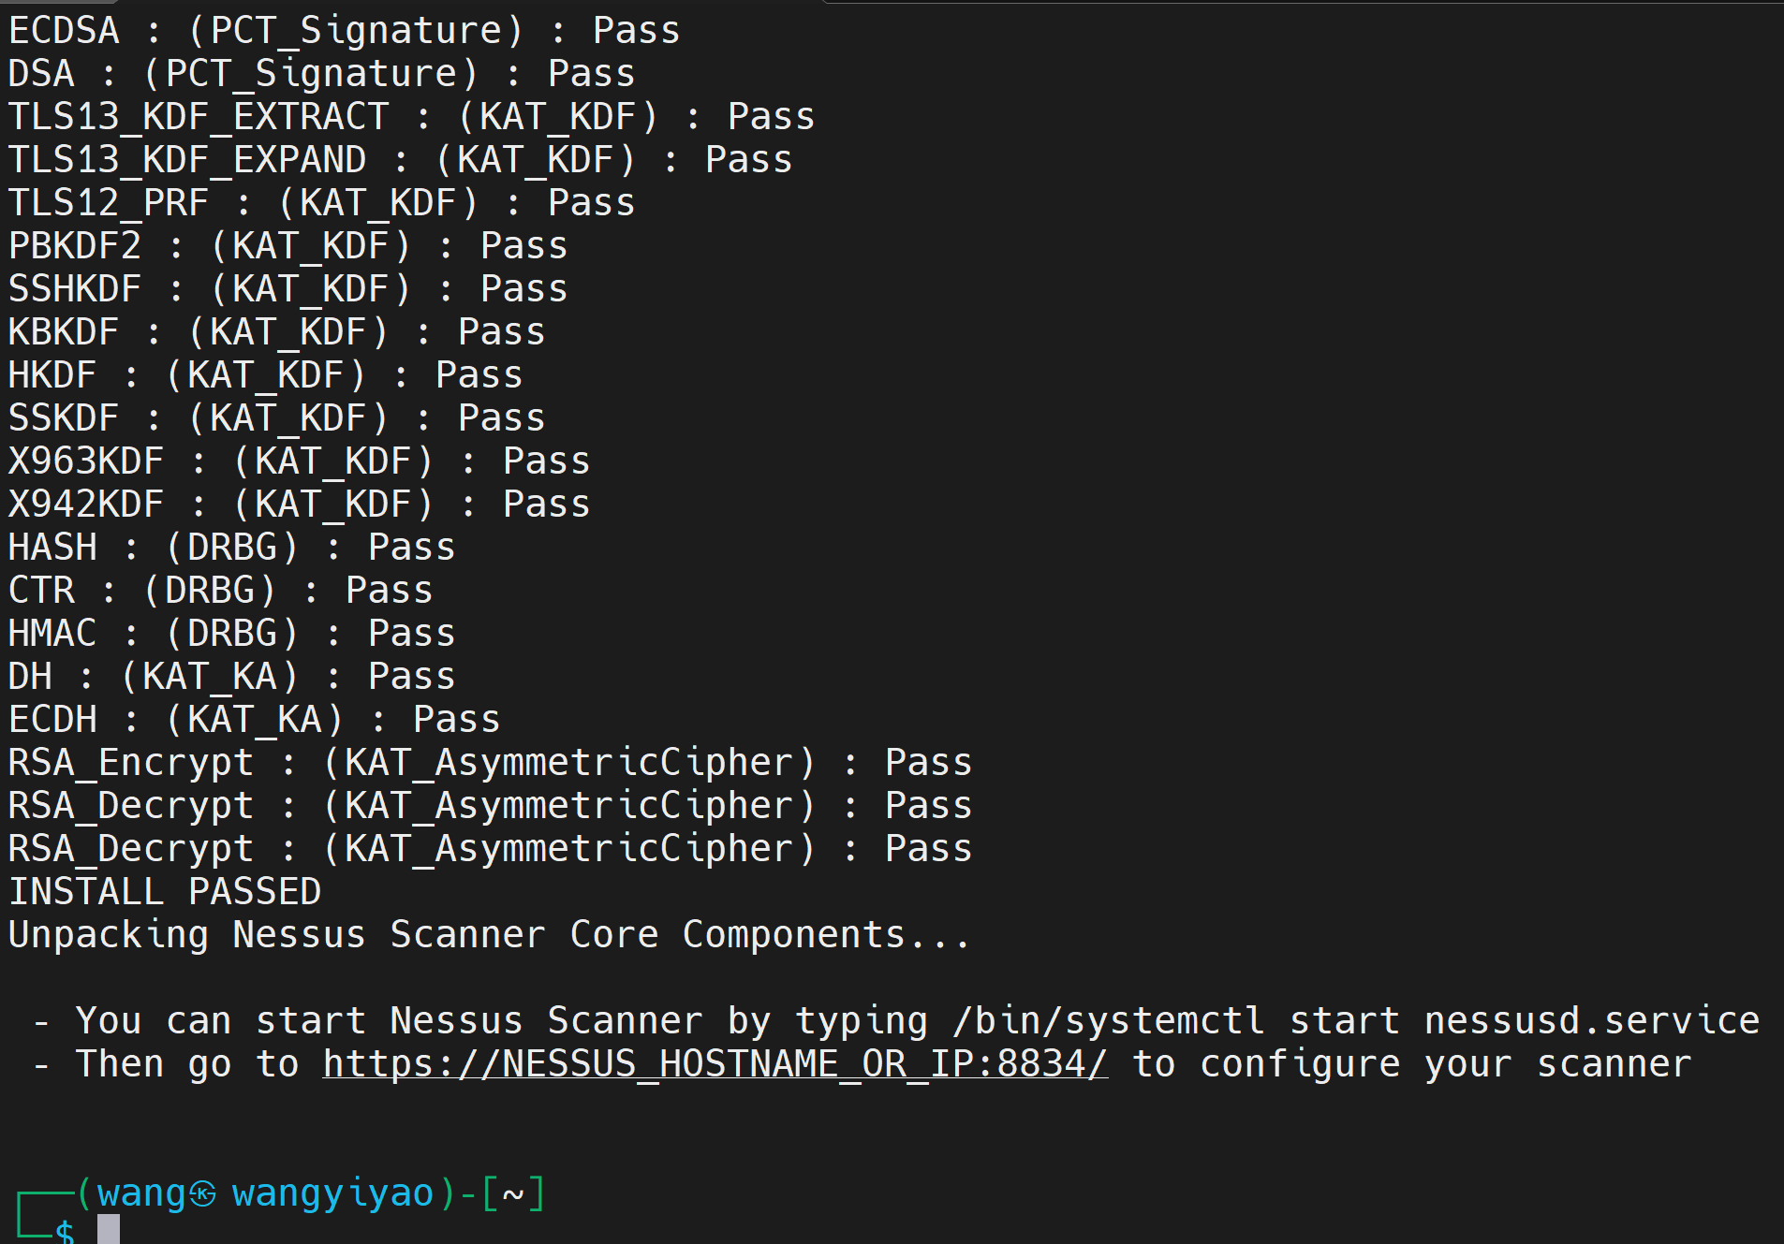
Task: Click the Kali symbol in the prompt
Action: 203,1193
